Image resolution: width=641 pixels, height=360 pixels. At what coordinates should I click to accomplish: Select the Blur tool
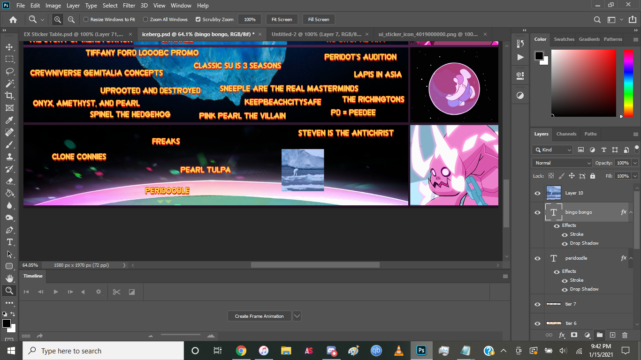9,205
